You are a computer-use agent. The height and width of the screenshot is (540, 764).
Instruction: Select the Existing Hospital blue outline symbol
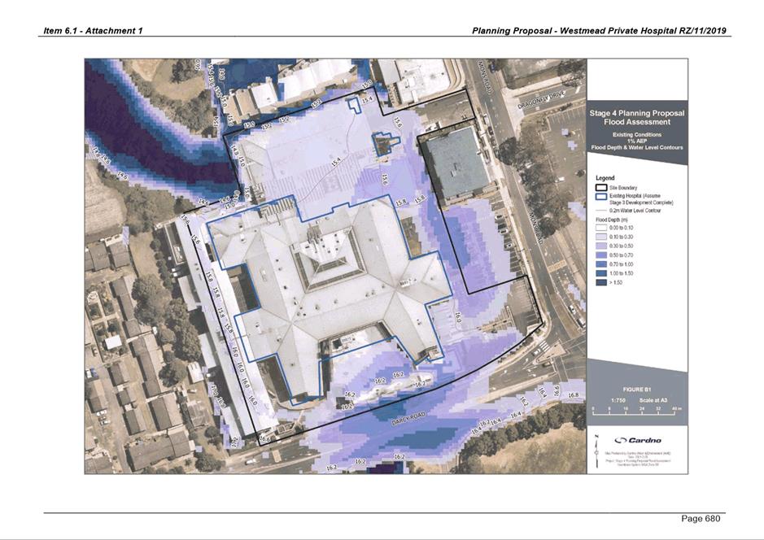[x=601, y=196]
